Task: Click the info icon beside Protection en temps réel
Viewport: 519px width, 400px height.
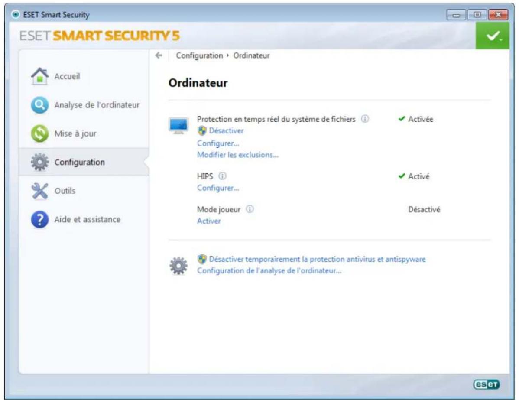Action: pos(365,119)
